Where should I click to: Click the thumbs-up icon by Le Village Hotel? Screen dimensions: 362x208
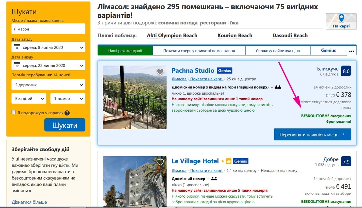tap(228, 161)
